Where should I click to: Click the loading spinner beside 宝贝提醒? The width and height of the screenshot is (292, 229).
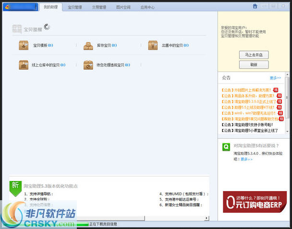click(47, 27)
